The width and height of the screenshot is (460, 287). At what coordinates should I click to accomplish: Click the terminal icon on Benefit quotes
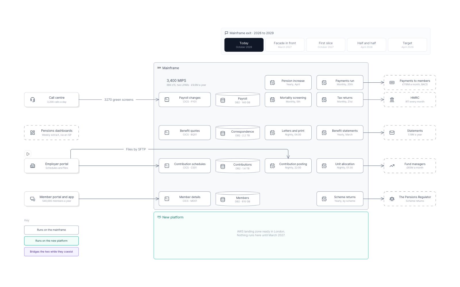click(167, 133)
